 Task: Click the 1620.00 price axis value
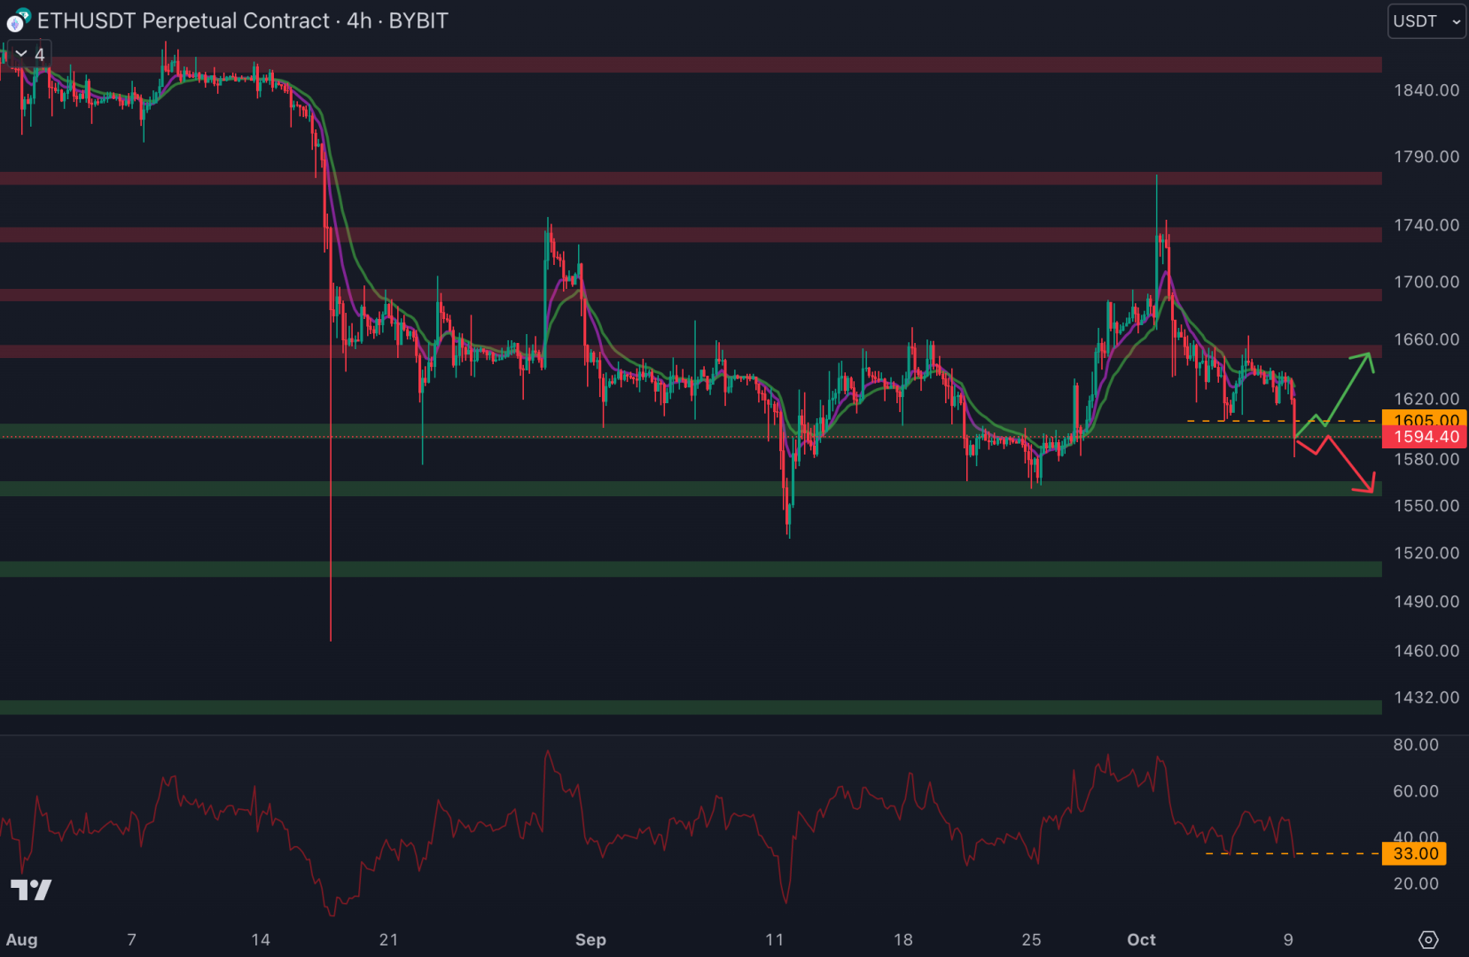tap(1426, 399)
